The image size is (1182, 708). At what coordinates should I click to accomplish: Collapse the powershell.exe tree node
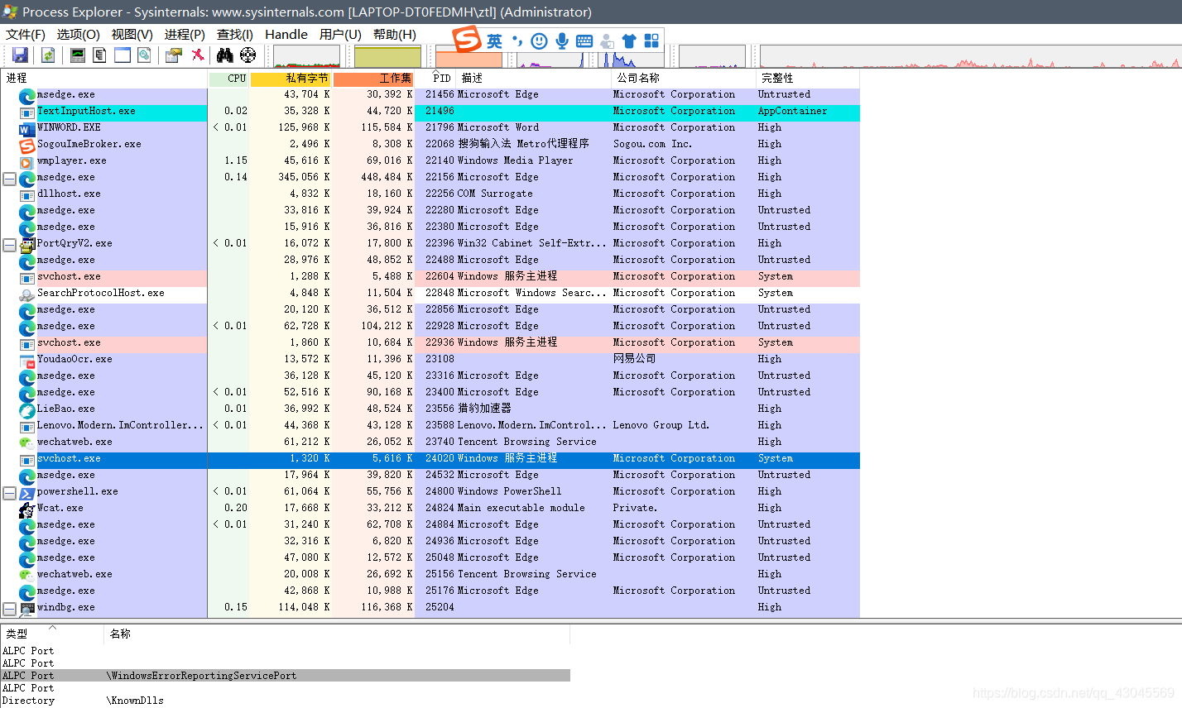[x=9, y=492]
